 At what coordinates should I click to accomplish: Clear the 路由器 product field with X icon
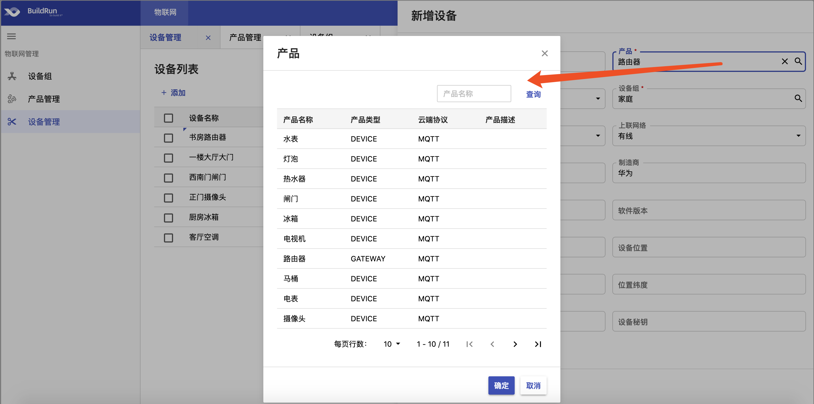785,61
